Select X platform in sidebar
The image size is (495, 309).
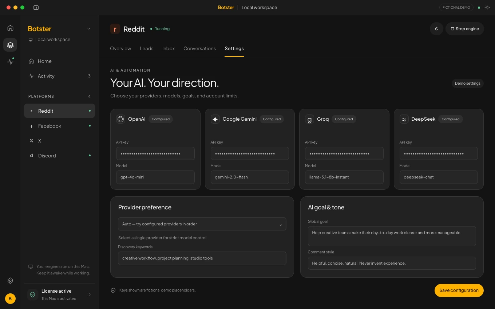click(59, 141)
